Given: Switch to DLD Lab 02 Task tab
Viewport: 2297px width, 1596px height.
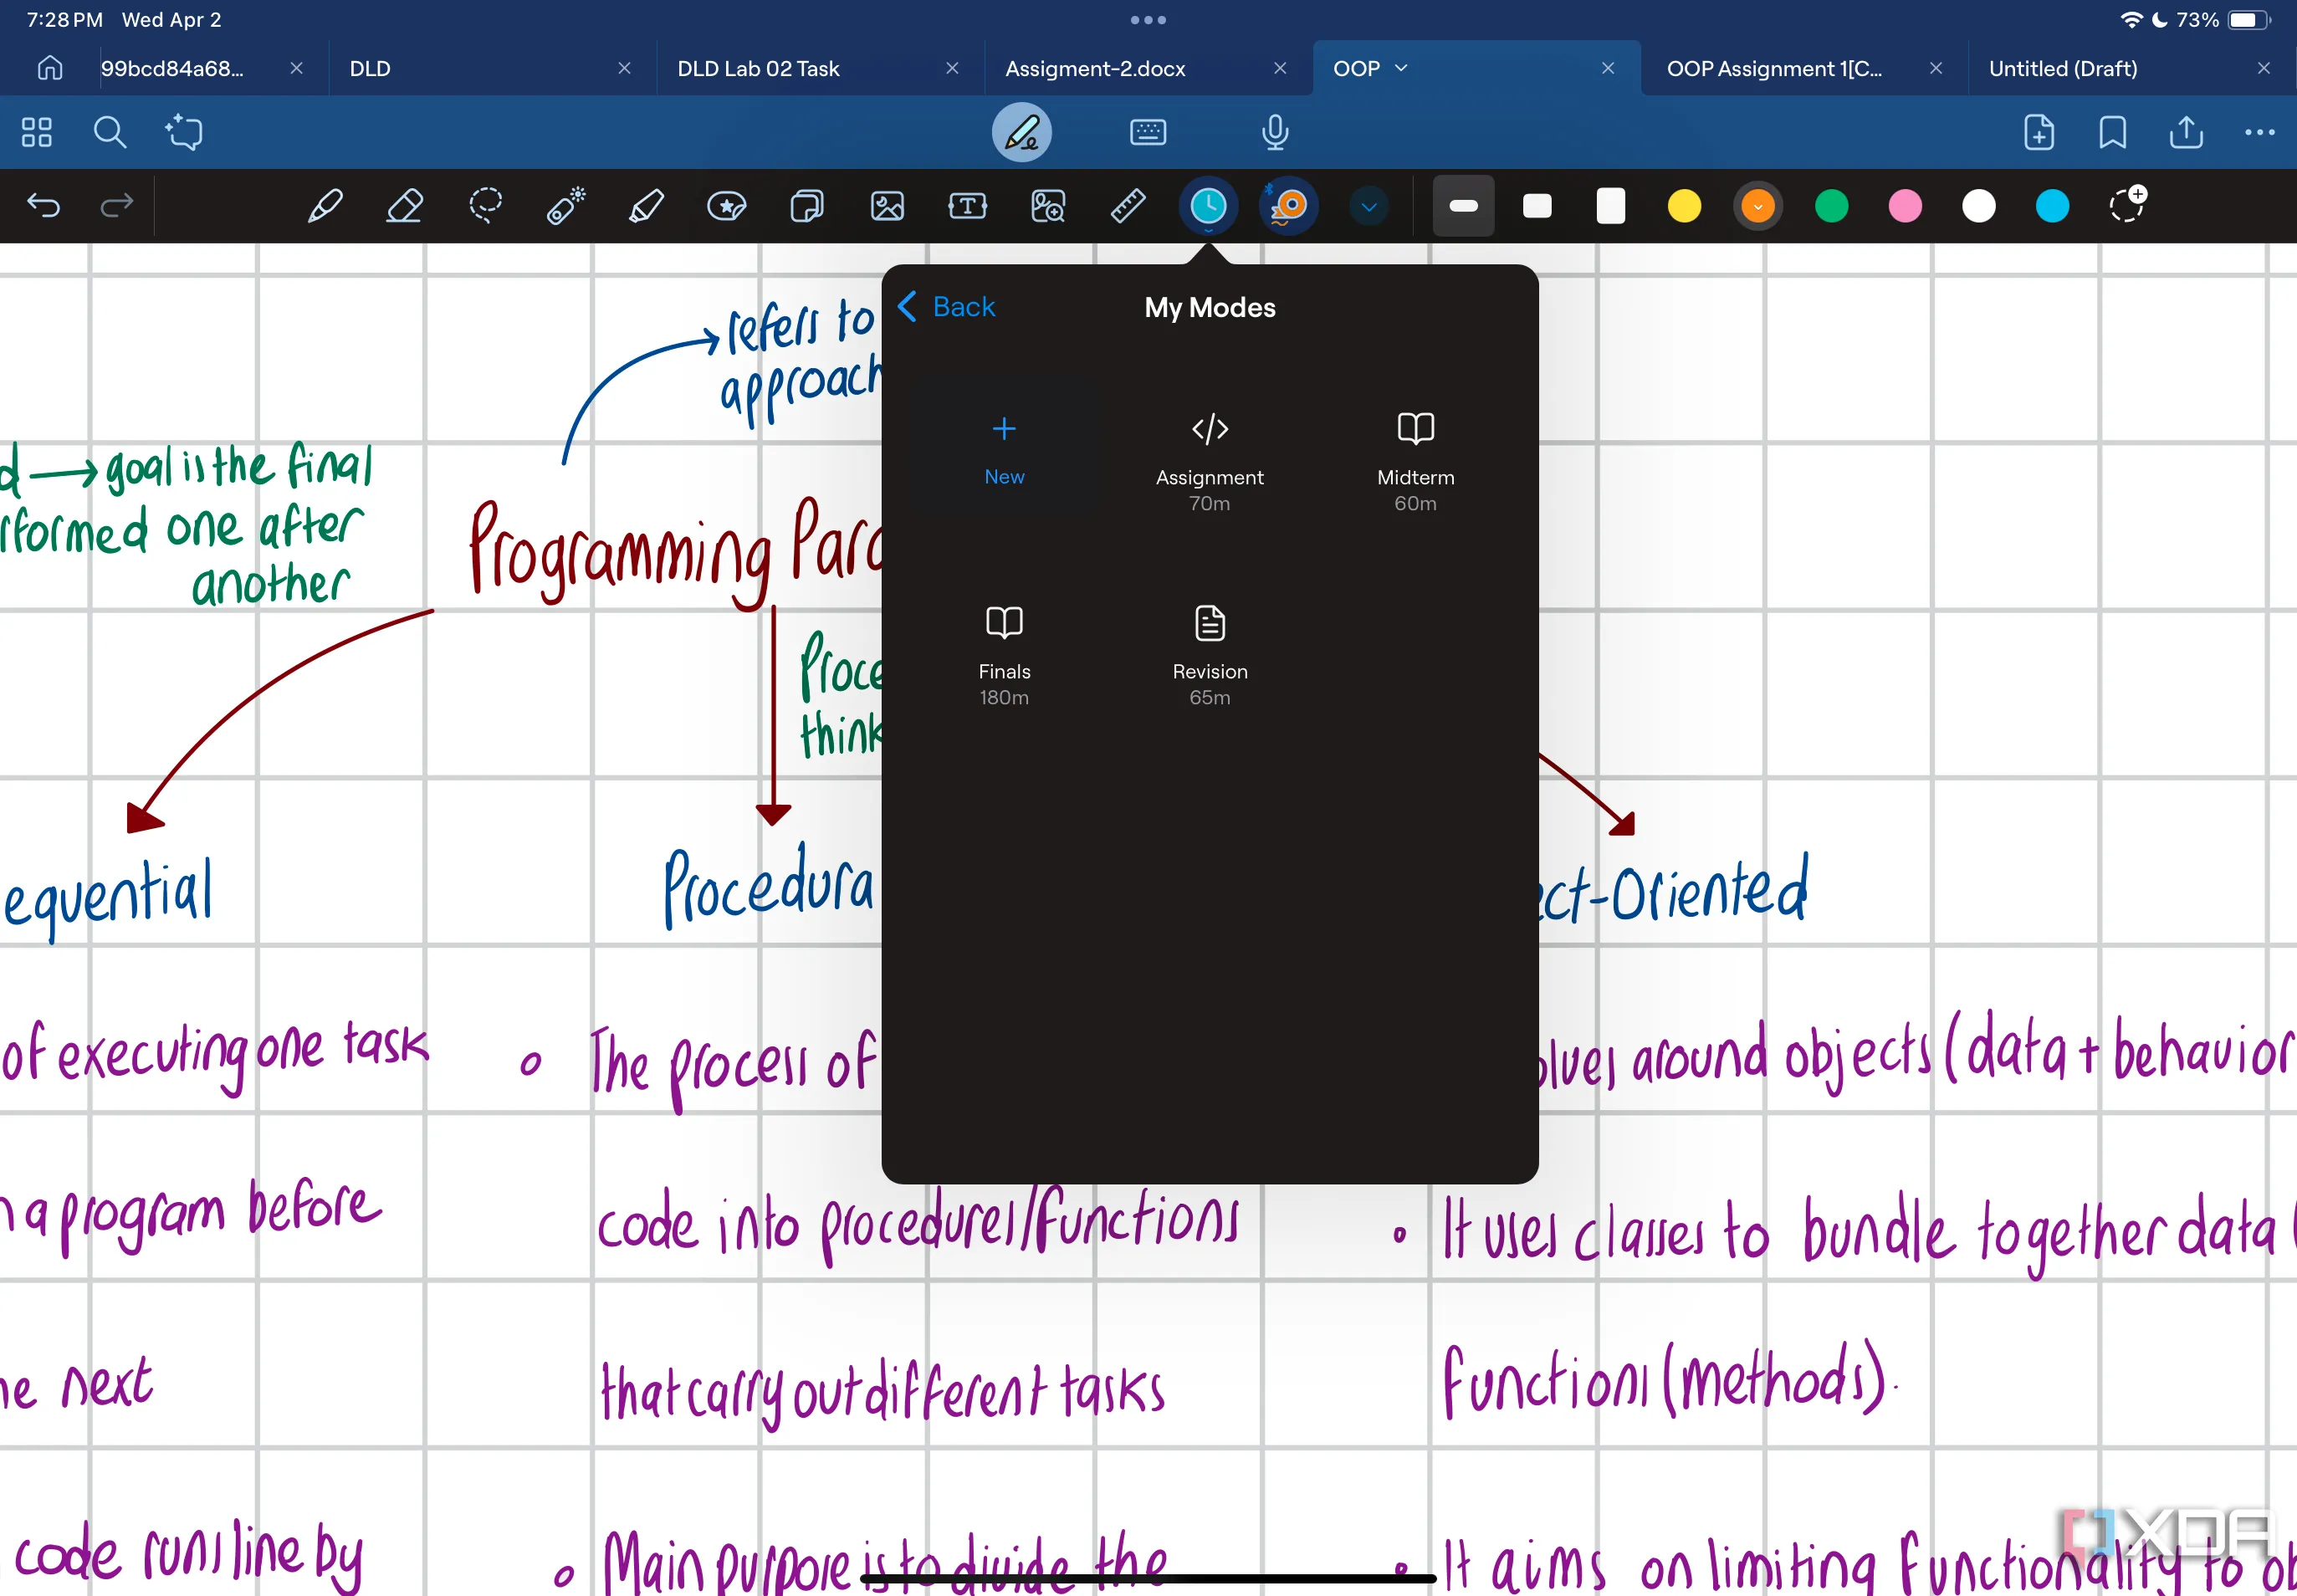Looking at the screenshot, I should pos(758,68).
